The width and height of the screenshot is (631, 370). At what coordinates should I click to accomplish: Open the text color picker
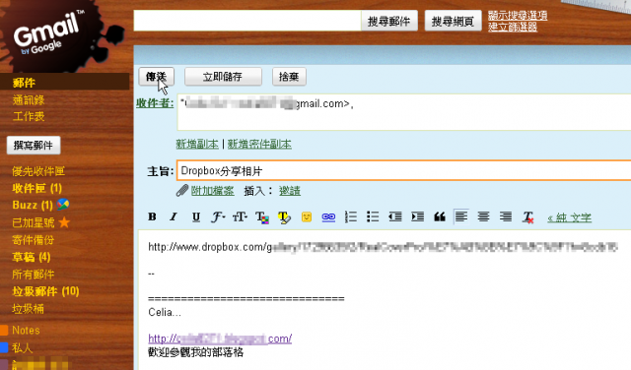coord(262,217)
